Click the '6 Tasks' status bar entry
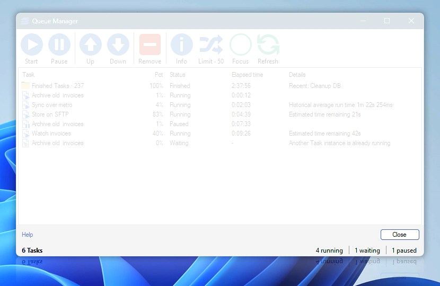The width and height of the screenshot is (440, 286). [32, 251]
